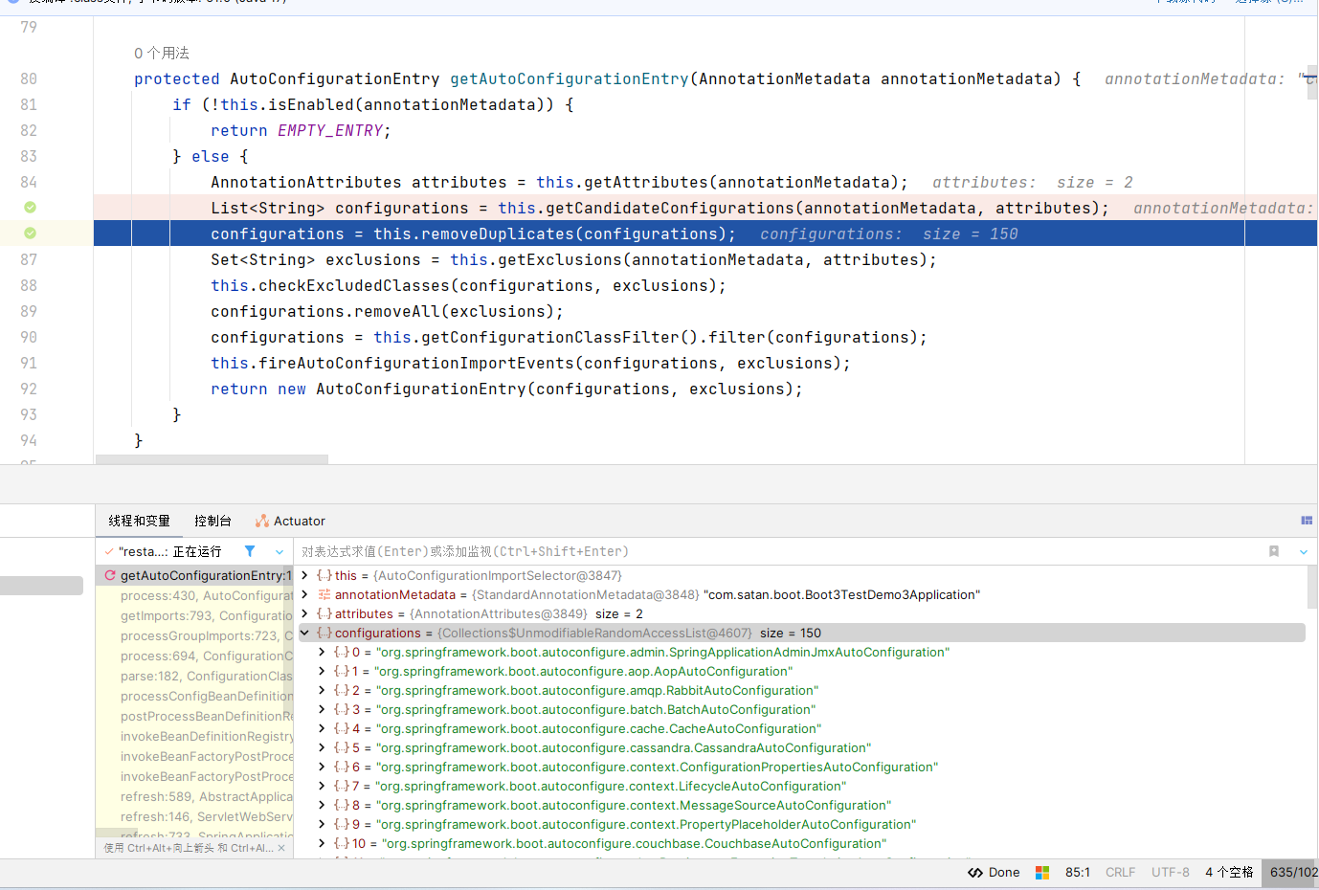This screenshot has height=890, width=1319.
Task: Click the 'attributes: size = 2' inline hint
Action: pos(1033,182)
